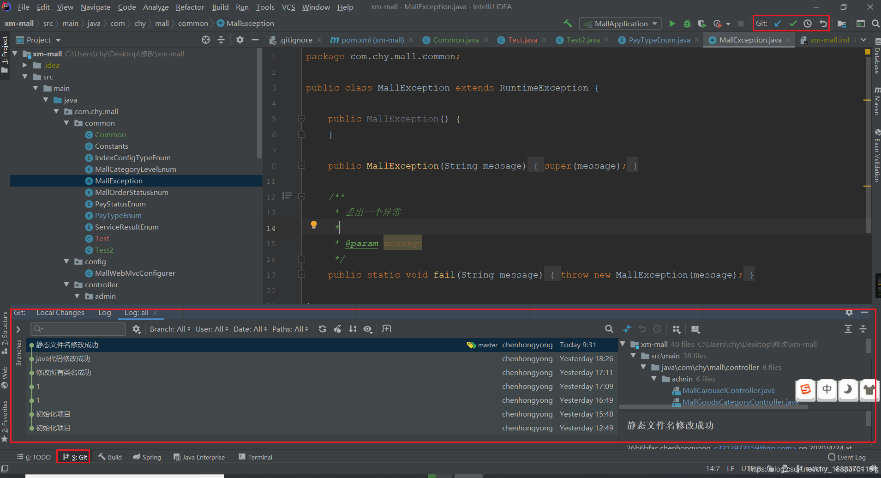
Task: Click the find magnifier in Git log
Action: point(609,329)
